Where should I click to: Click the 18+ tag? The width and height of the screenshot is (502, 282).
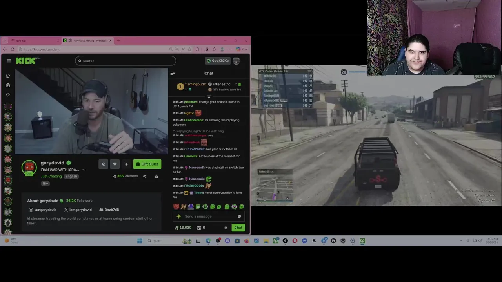point(45,183)
